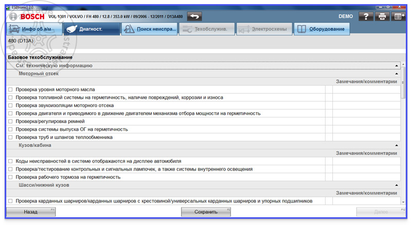
Task: Open the Инфо об а/м tab
Action: [x=34, y=29]
